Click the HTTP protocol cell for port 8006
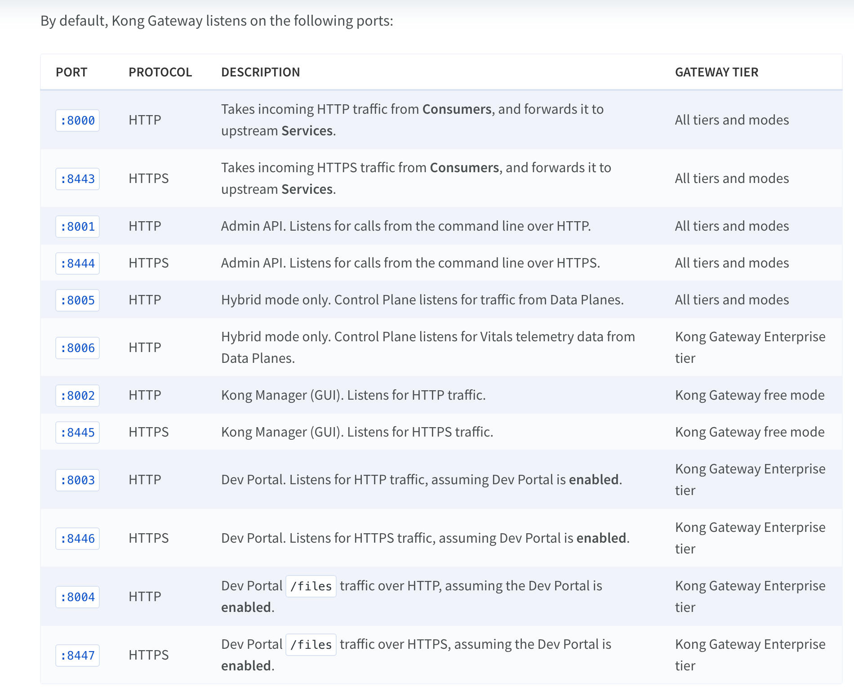This screenshot has height=696, width=854. point(145,348)
